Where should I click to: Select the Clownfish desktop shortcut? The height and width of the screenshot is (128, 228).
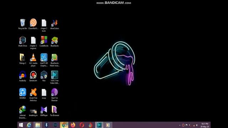[33, 24]
